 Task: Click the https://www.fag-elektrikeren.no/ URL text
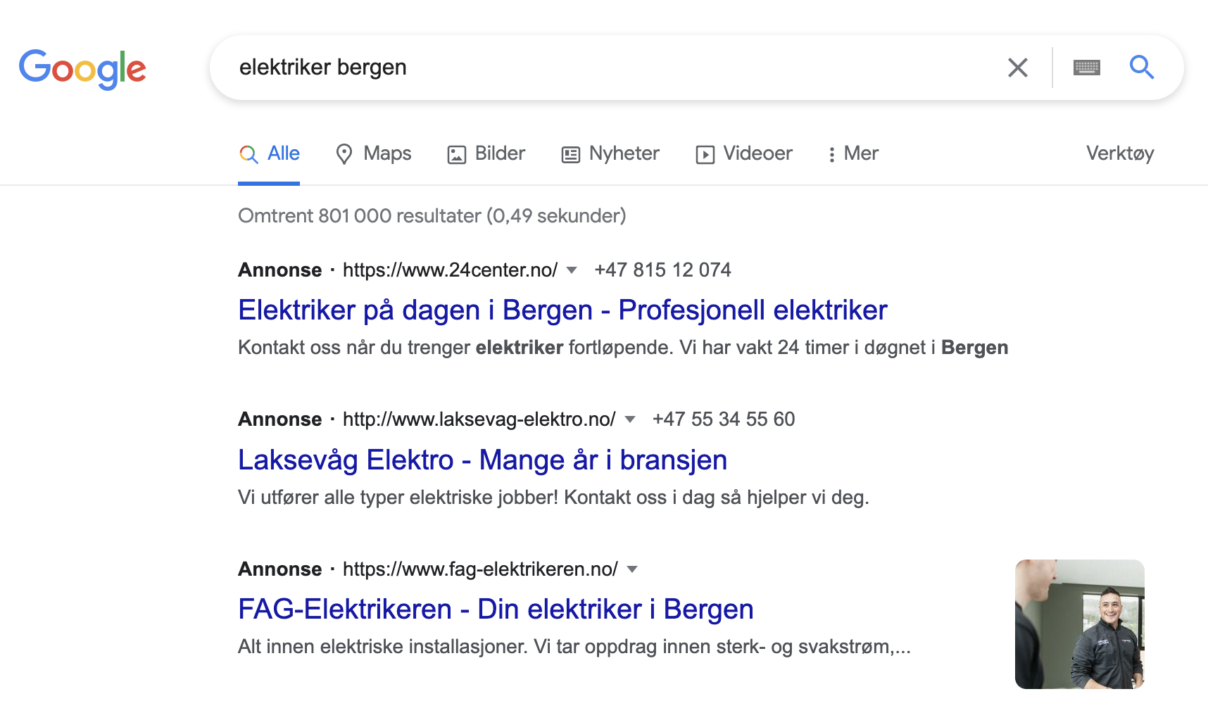click(x=480, y=569)
